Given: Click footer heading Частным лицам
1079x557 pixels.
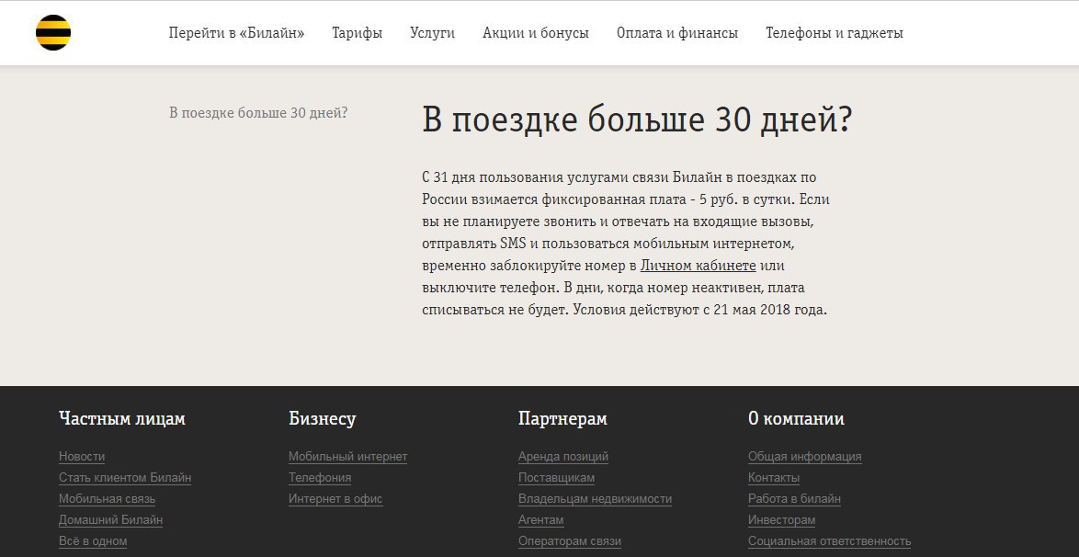Looking at the screenshot, I should (122, 418).
